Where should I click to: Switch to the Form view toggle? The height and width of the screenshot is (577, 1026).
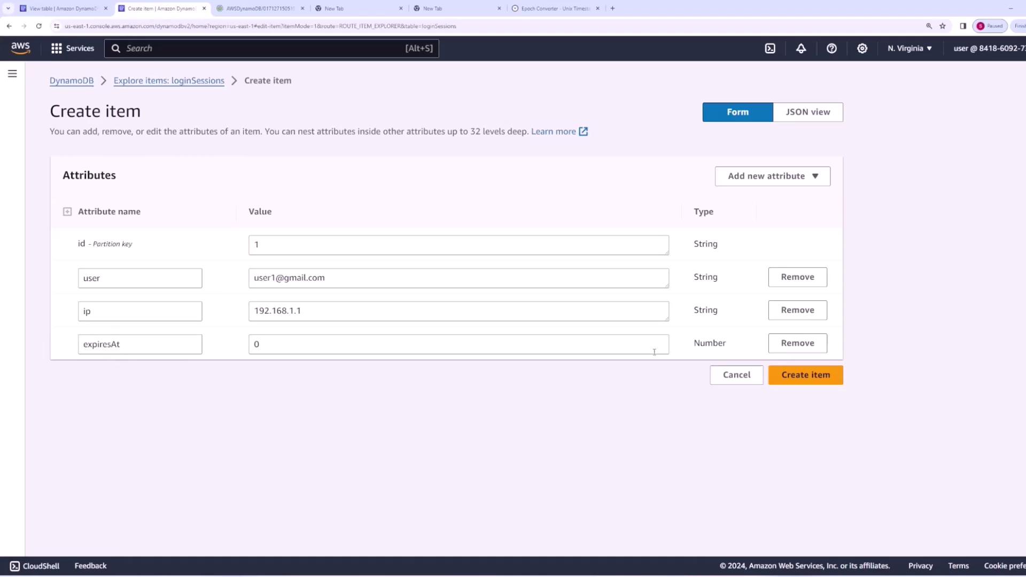tap(737, 112)
